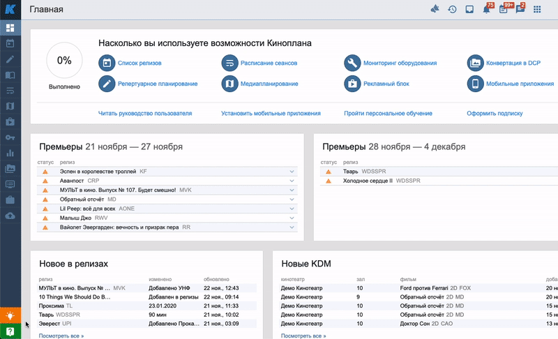This screenshot has width=558, height=339.
Task: Expand the Обратный отсчёт premiere row chevron
Action: click(292, 199)
